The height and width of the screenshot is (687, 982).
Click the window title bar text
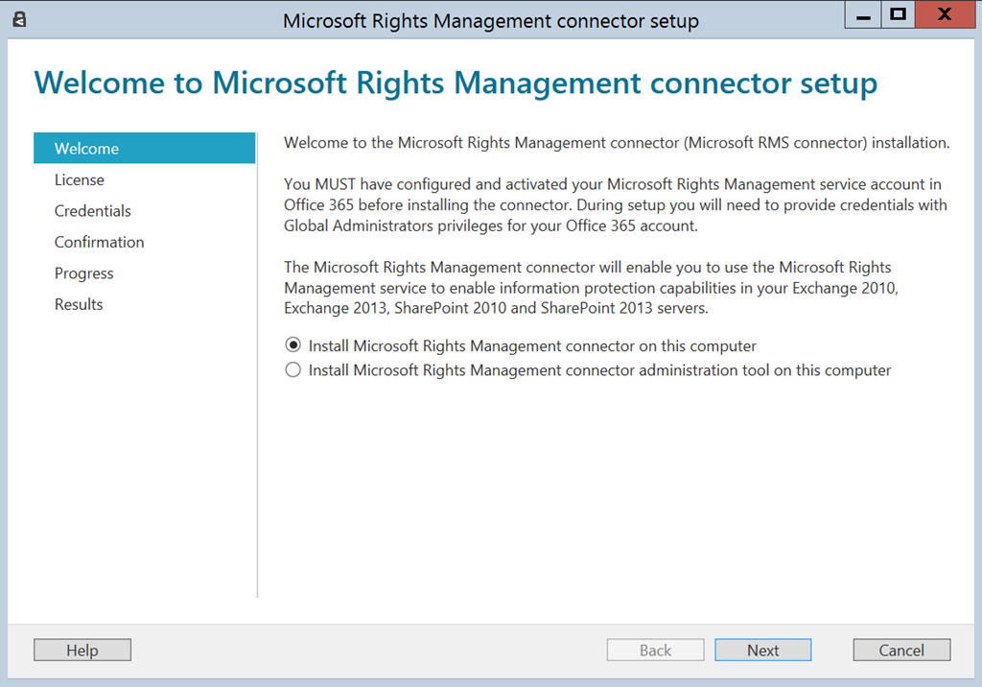pos(490,20)
